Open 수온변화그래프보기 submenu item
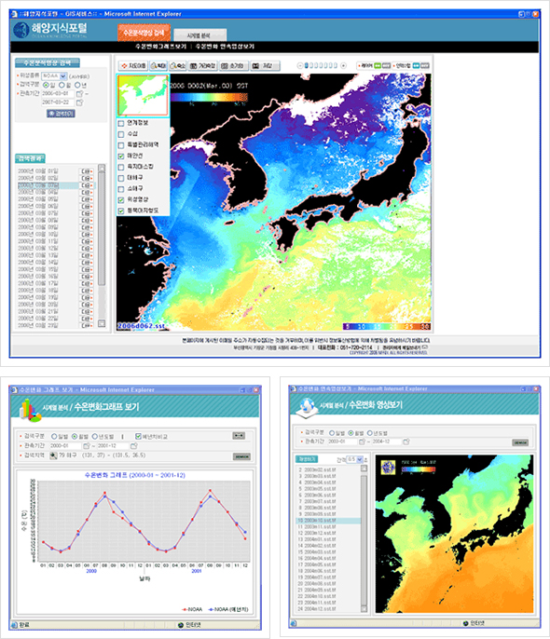This screenshot has width=550, height=639. [161, 47]
